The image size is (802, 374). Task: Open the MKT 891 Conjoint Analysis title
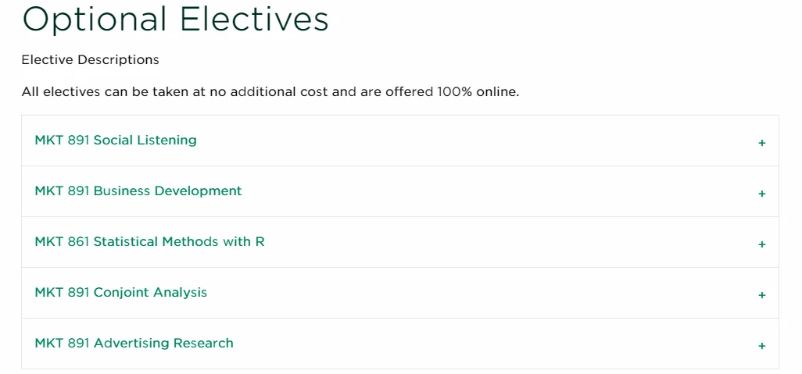(121, 293)
